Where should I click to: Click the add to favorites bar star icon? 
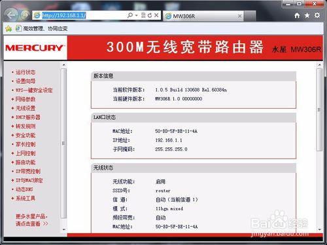pos(9,28)
